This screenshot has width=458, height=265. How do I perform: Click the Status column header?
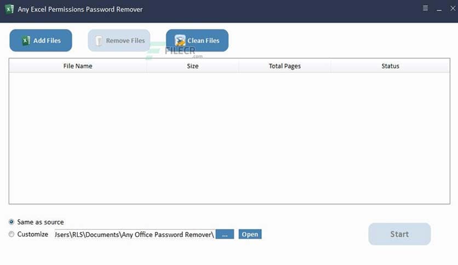(x=390, y=66)
